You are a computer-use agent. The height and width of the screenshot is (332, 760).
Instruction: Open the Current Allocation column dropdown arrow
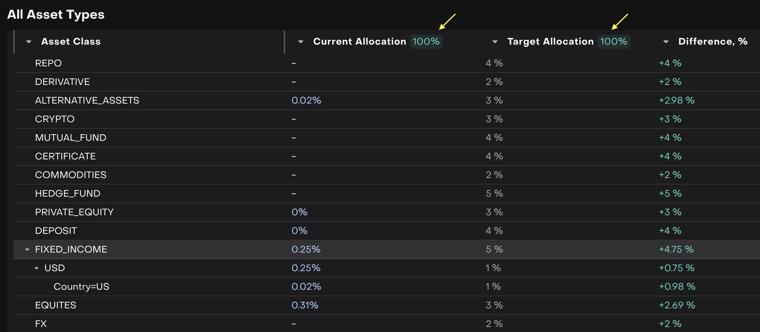point(300,42)
